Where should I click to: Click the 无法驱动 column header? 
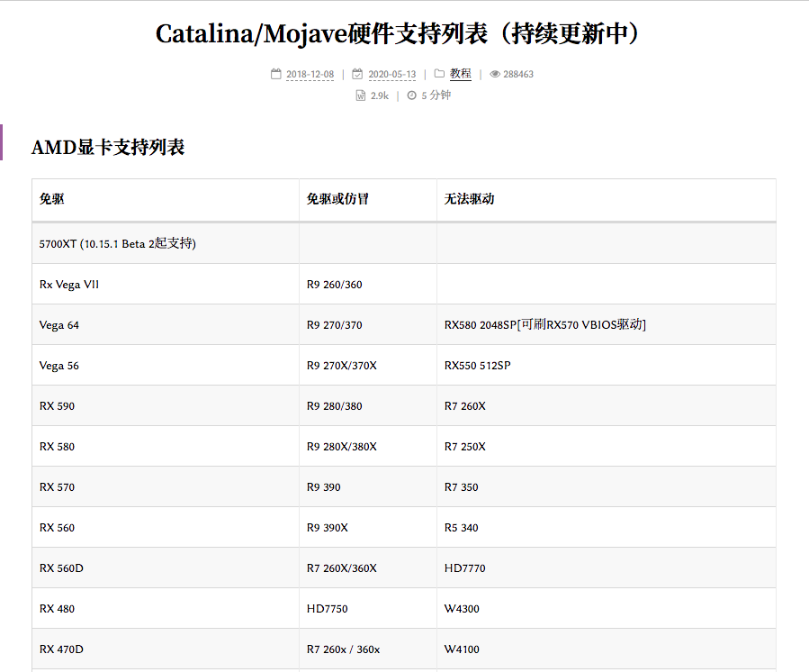click(607, 199)
